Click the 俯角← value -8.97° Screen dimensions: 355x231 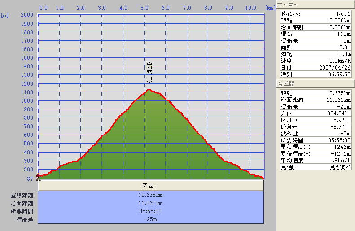point(338,126)
